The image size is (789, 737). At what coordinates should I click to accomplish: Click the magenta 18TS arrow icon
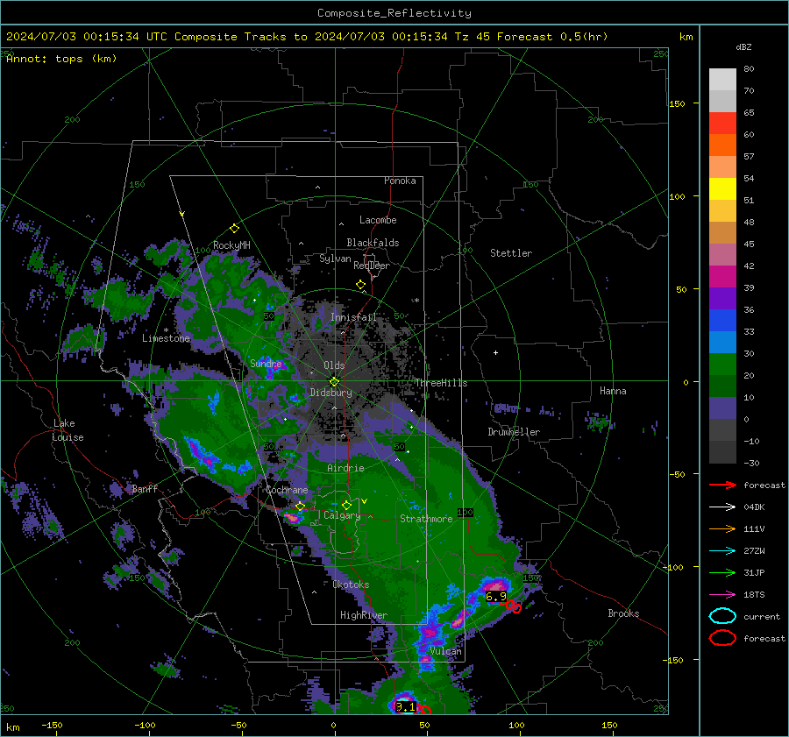[722, 595]
